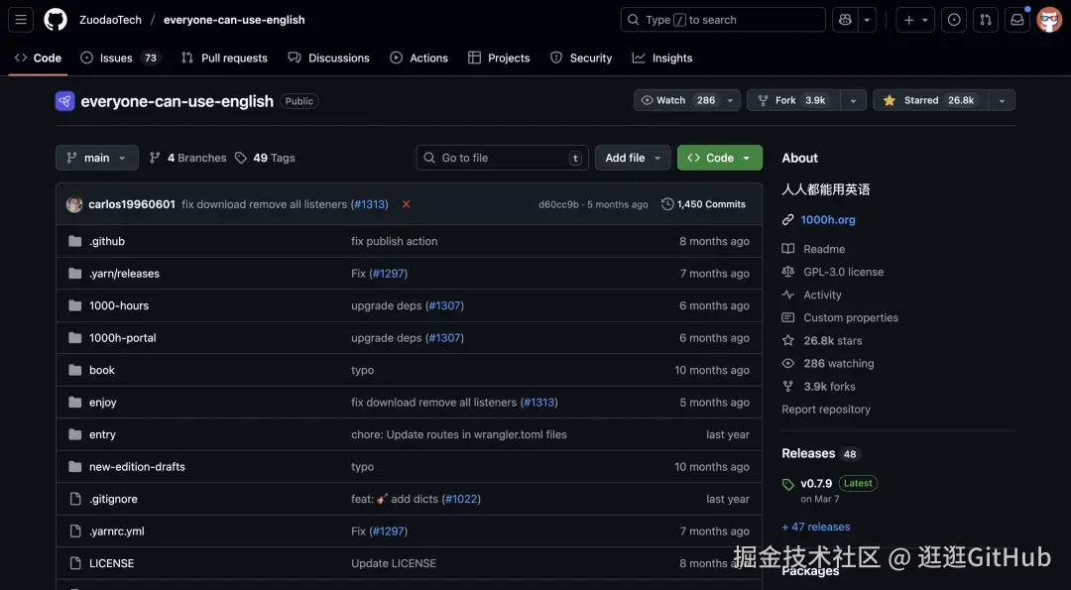Open the commit hash d60cc9b
1071x590 pixels.
(x=558, y=204)
